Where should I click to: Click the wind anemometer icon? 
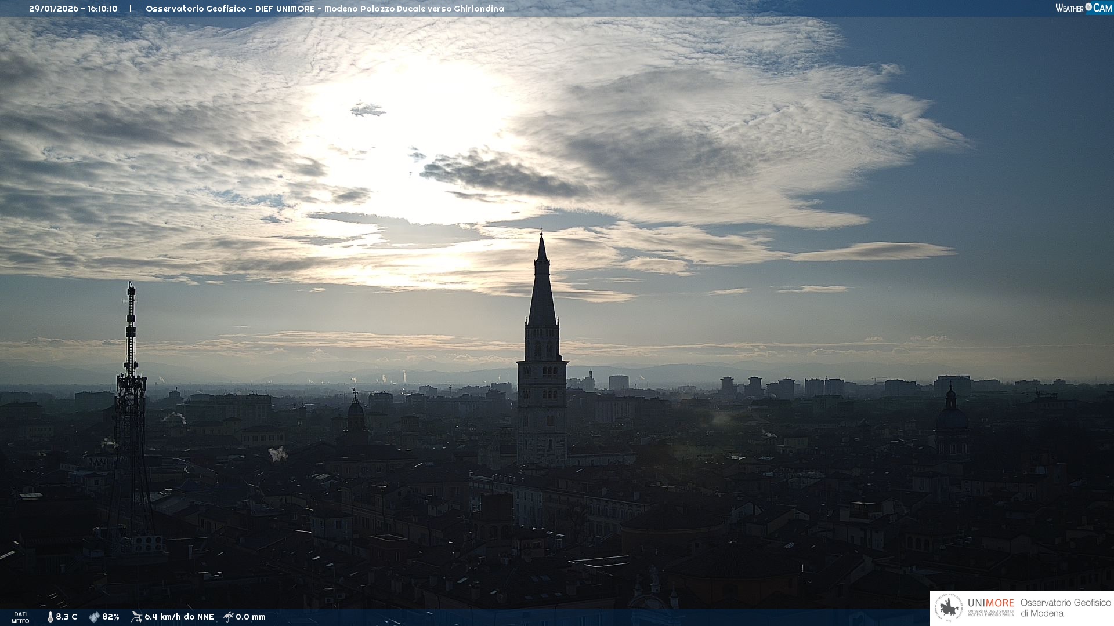pyautogui.click(x=136, y=617)
